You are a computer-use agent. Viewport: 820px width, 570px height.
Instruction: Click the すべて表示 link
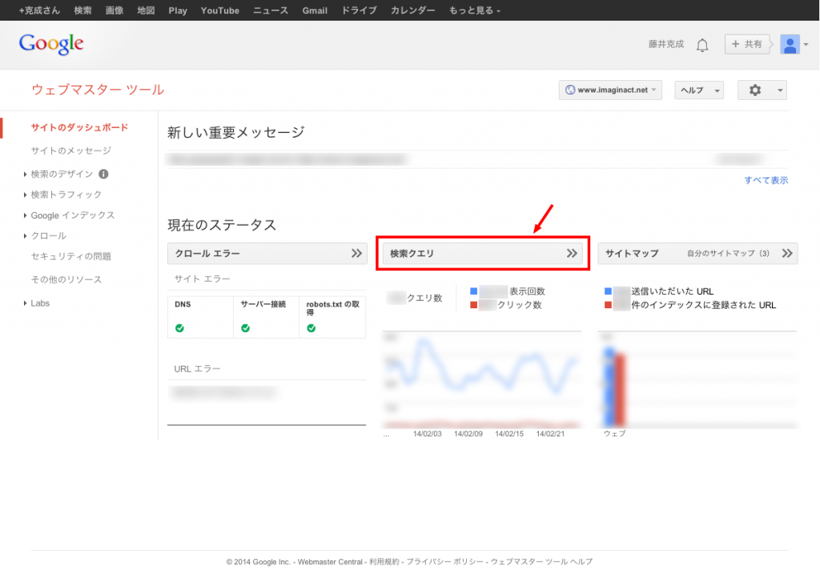tap(766, 180)
